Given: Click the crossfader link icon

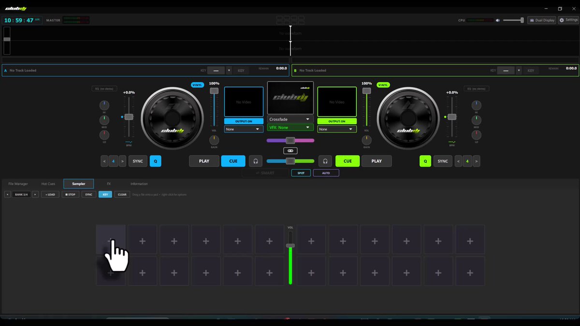Looking at the screenshot, I should (290, 151).
